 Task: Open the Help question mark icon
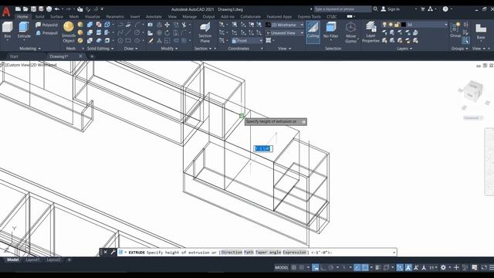(x=445, y=9)
